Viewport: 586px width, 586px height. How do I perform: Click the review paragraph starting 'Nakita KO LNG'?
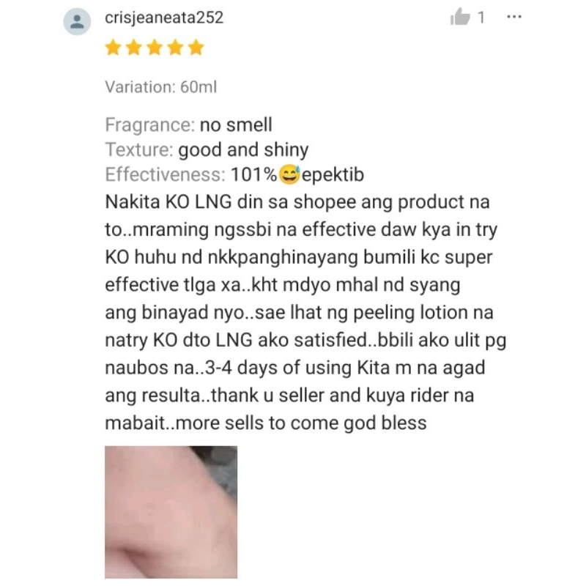(305, 313)
